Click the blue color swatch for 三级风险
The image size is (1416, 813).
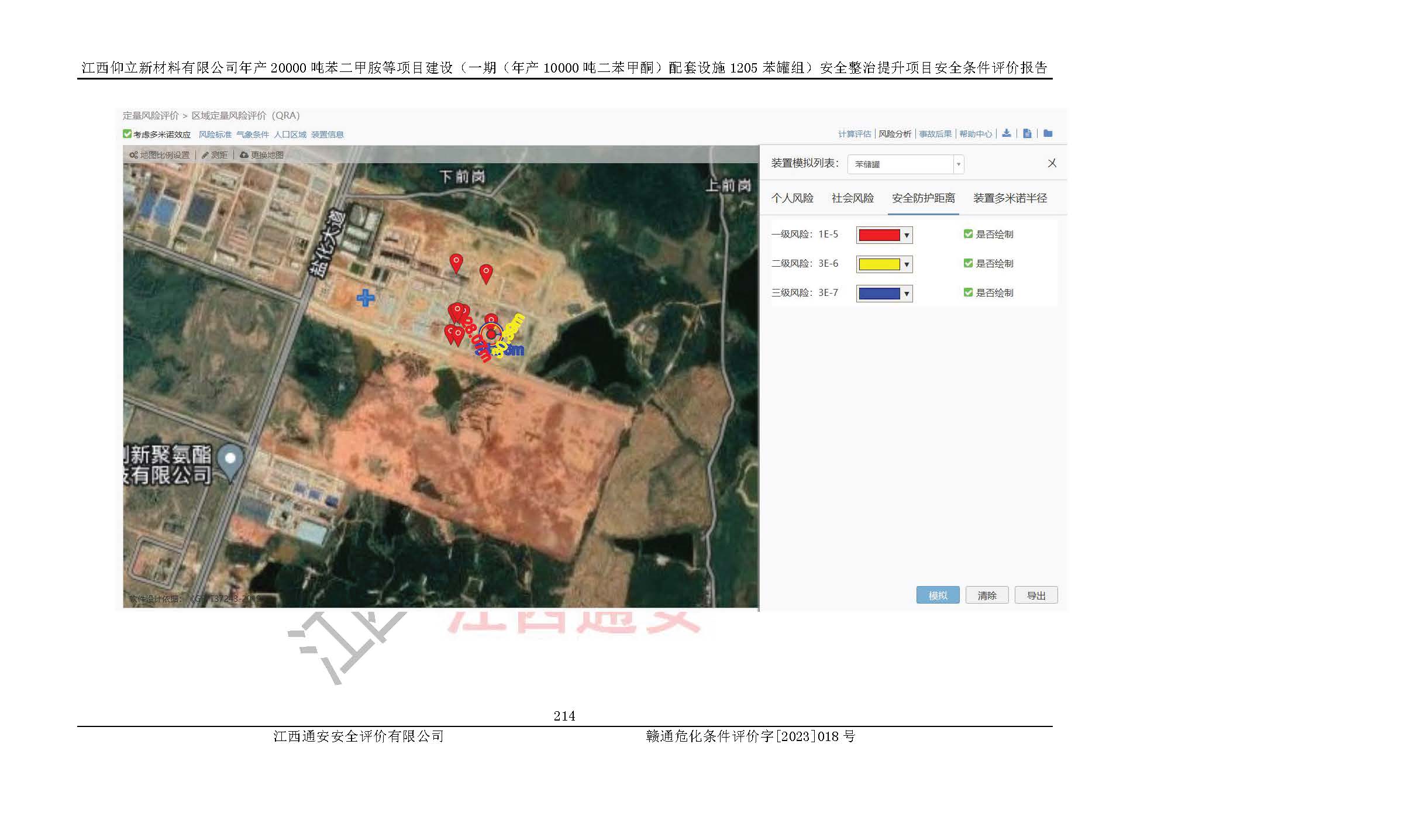[879, 294]
